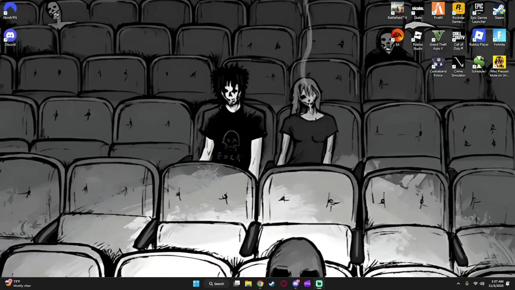The width and height of the screenshot is (515, 290).
Task: Select the Rockstar Games Launcher icon
Action: tap(458, 13)
